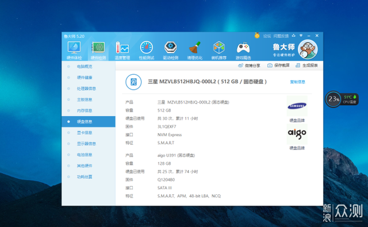368x227 pixels.
Task: Open the 论坛 forum link
Action: point(267,36)
